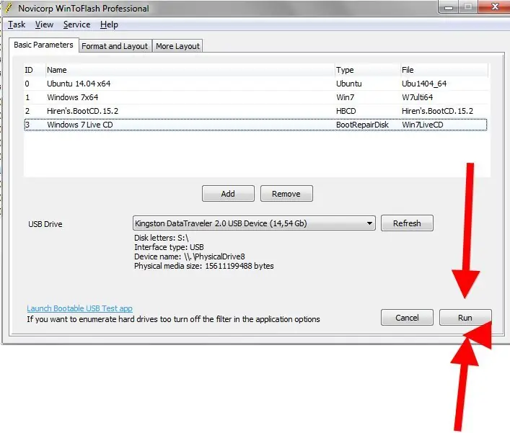Click the Win7LiveCD file cell
Image resolution: width=510 pixels, height=433 pixels.
[x=423, y=125]
